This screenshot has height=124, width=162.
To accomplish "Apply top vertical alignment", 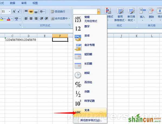I will click(26, 12).
